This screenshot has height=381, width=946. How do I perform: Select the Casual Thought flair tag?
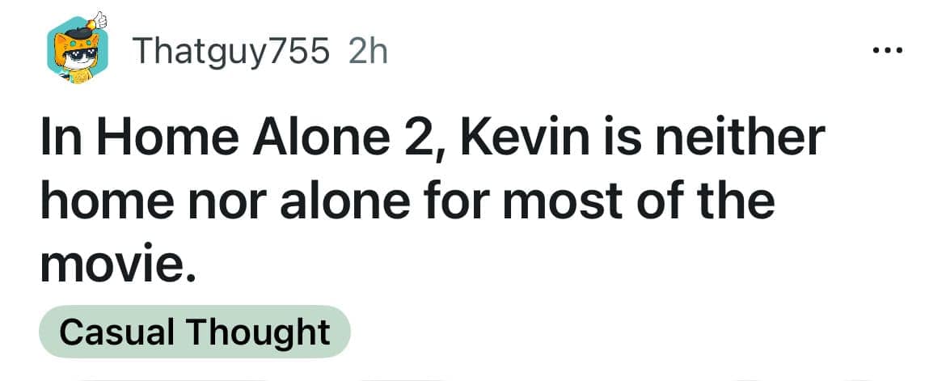click(194, 332)
